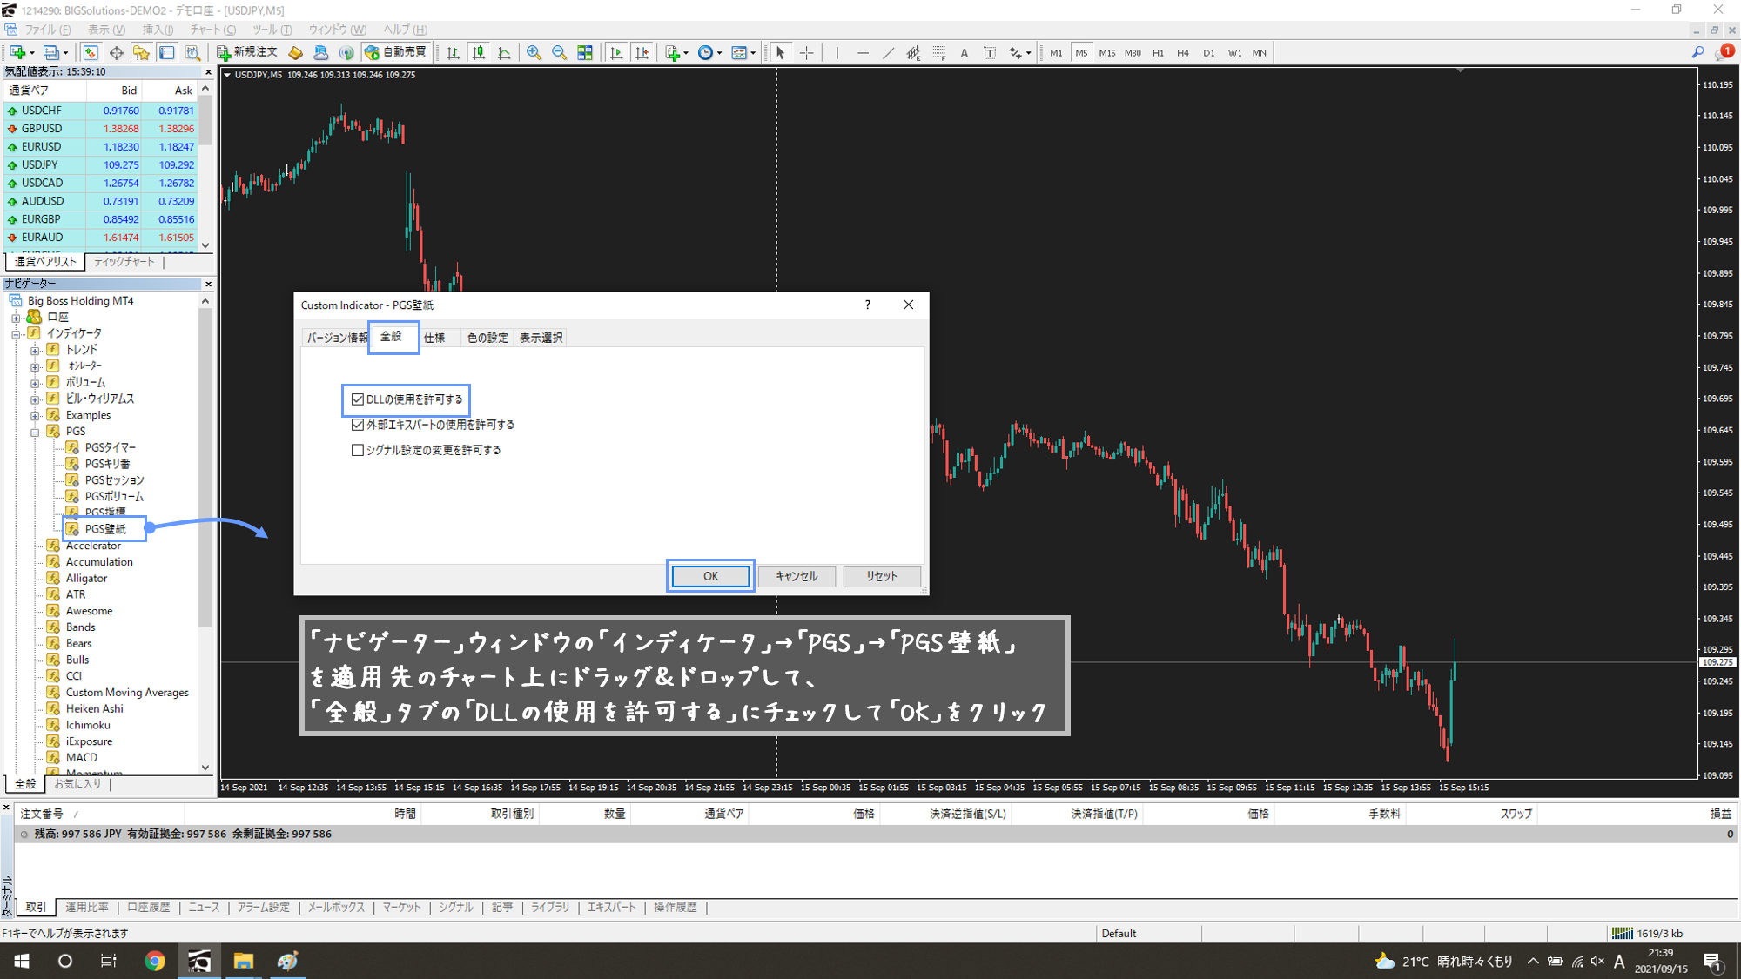Click the リセット button

pos(881,576)
